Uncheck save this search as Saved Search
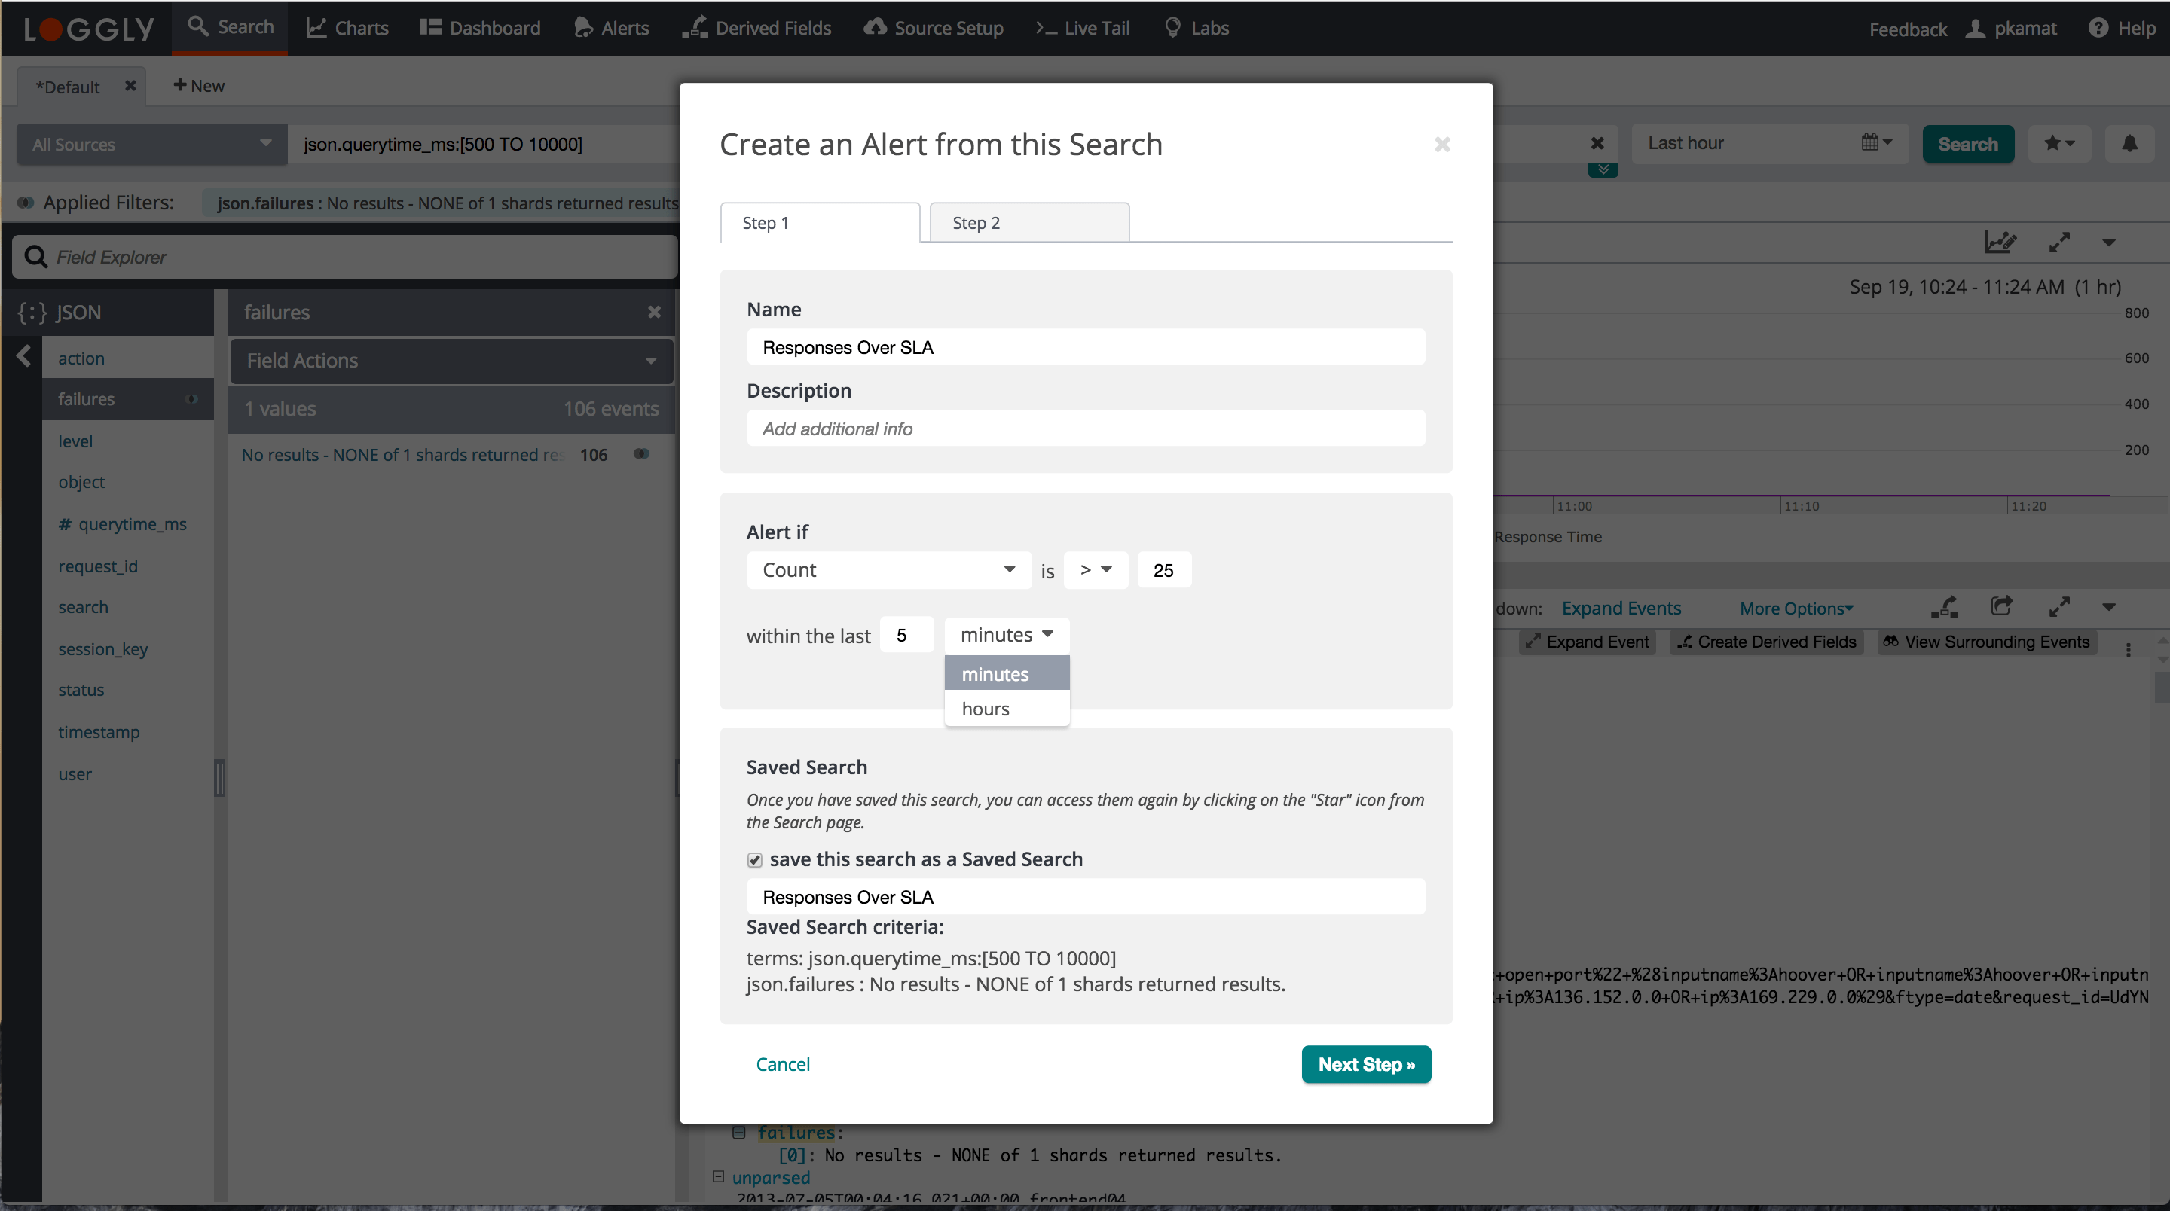 click(755, 860)
